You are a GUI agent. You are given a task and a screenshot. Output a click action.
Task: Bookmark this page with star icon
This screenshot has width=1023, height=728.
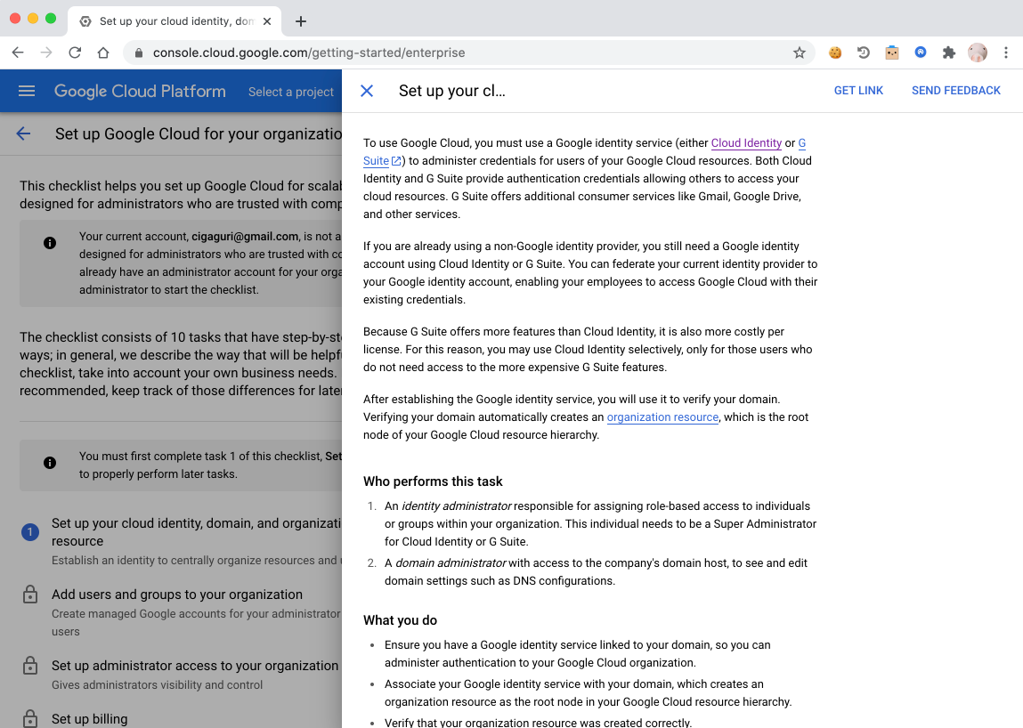point(800,53)
